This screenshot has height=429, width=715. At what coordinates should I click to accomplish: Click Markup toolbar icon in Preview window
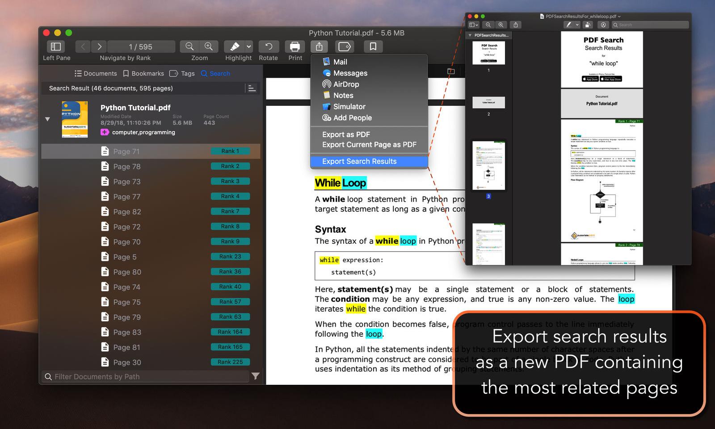[x=603, y=25]
